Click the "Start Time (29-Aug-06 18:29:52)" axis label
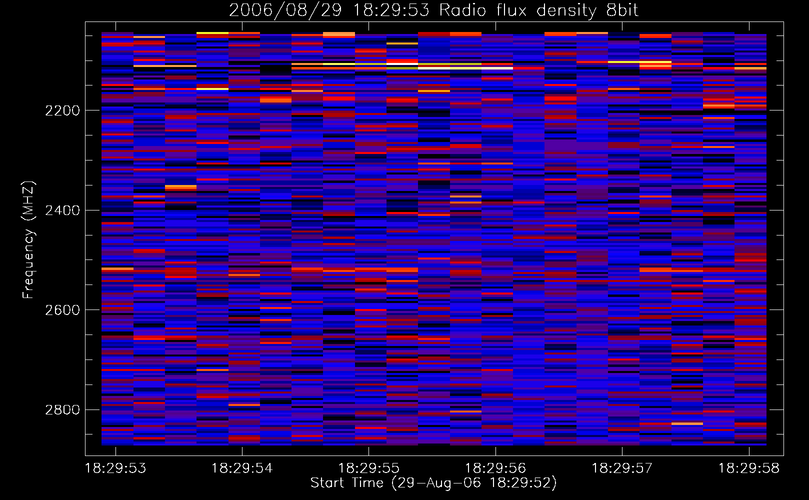The image size is (809, 500). 433,483
